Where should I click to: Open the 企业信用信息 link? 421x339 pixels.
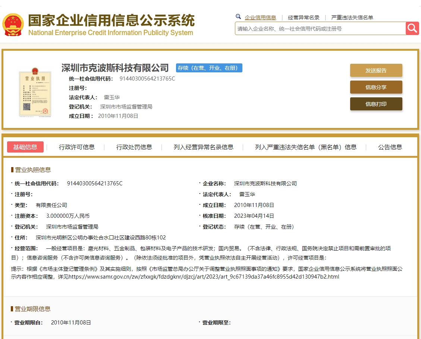[x=260, y=17]
